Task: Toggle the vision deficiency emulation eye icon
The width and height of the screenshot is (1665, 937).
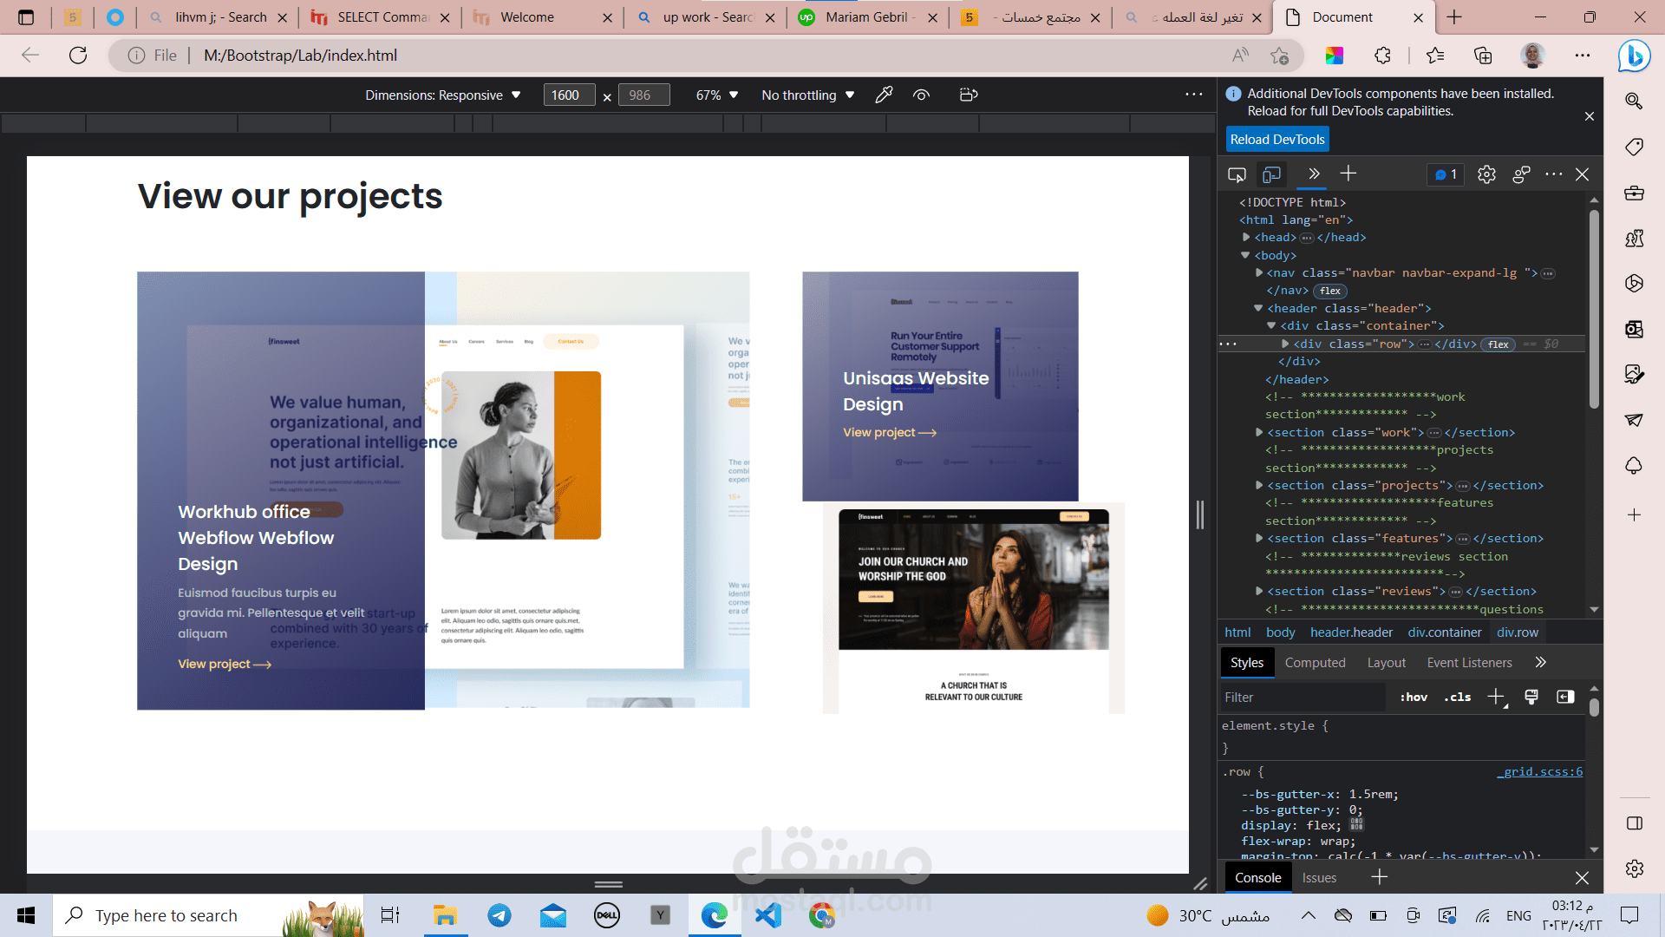Action: [921, 95]
